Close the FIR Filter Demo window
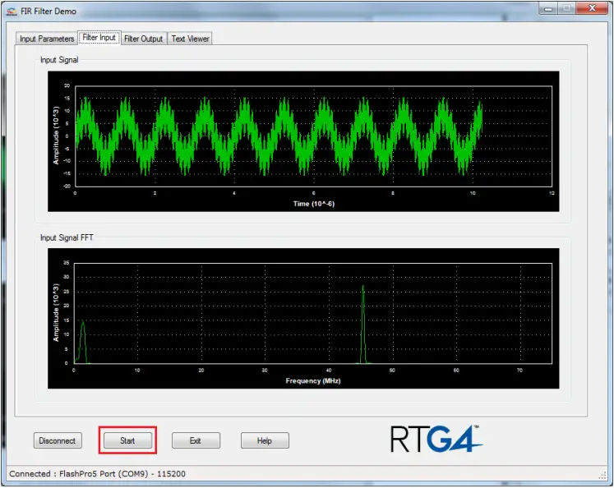 [594, 8]
